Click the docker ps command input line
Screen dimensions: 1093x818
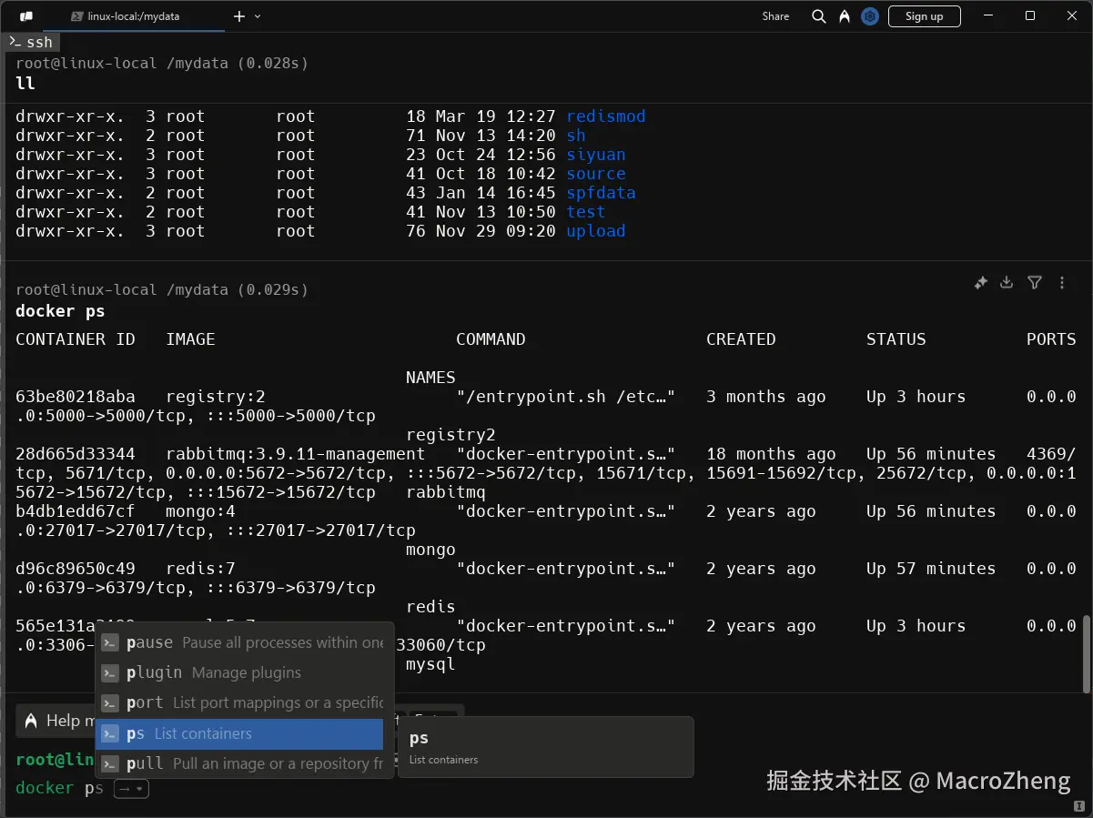click(x=59, y=788)
